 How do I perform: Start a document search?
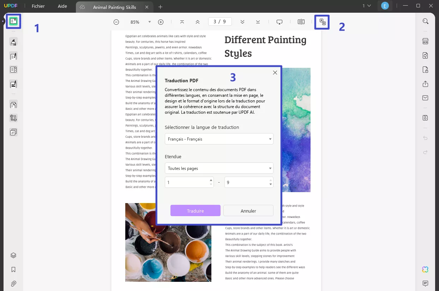coord(425,21)
